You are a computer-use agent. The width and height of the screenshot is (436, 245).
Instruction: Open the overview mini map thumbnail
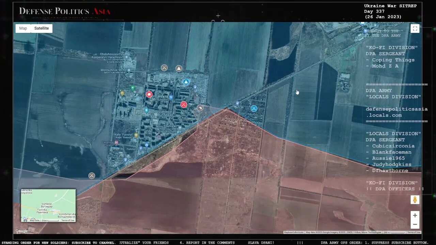click(x=48, y=206)
